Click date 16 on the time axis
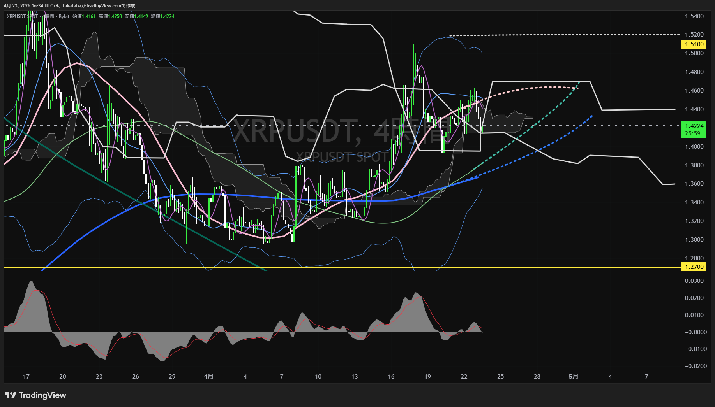Viewport: 715px width, 407px height. point(391,377)
